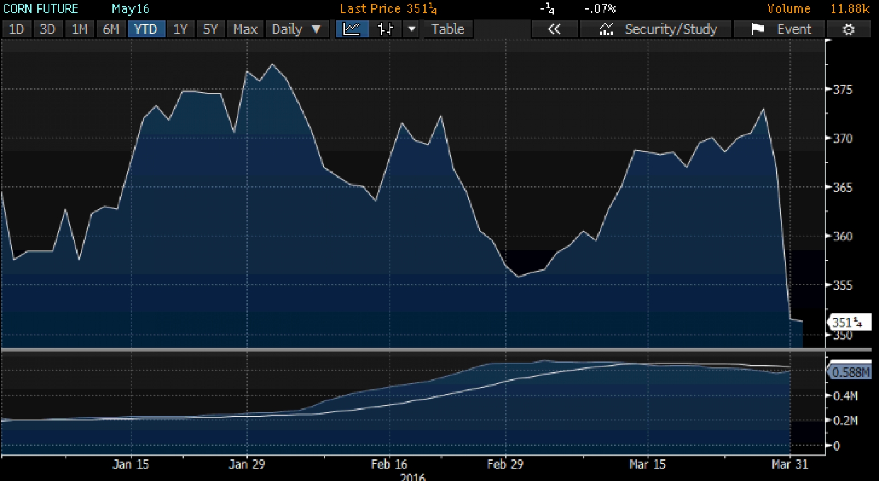Click the 3D range button
Screen dimensions: 879x481
click(x=47, y=29)
